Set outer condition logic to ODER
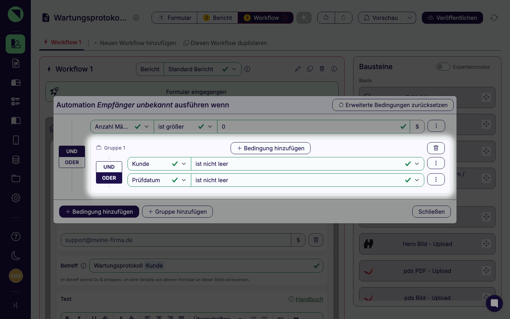 click(x=72, y=162)
